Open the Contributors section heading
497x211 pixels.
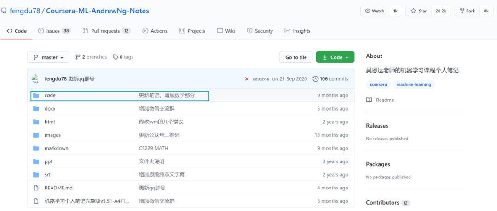[382, 202]
